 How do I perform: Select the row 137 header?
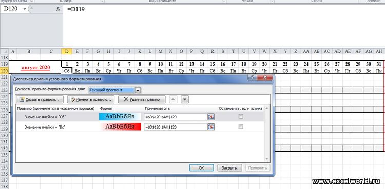point(4,180)
